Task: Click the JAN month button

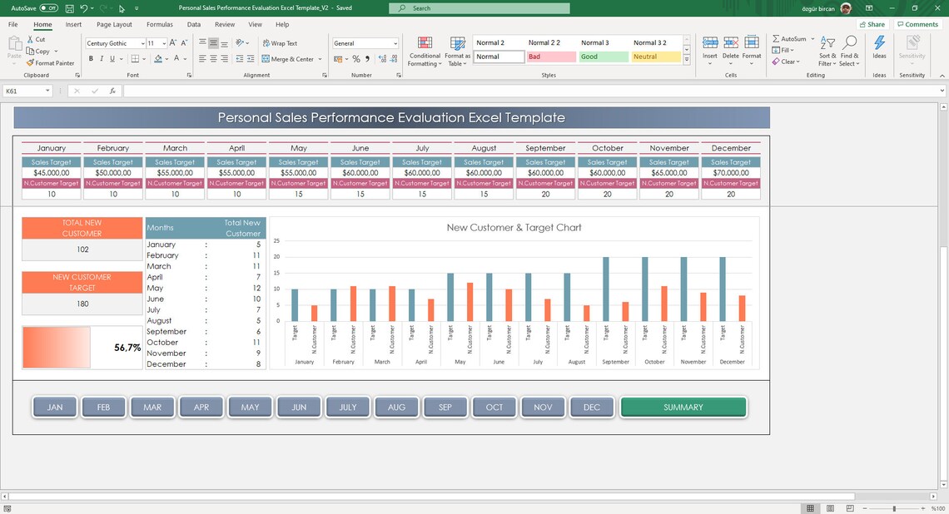Action: (55, 408)
